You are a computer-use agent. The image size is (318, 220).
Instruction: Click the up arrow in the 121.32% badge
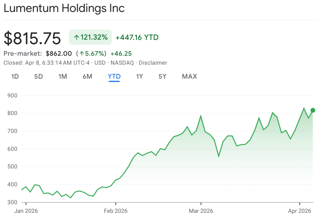[x=76, y=38]
